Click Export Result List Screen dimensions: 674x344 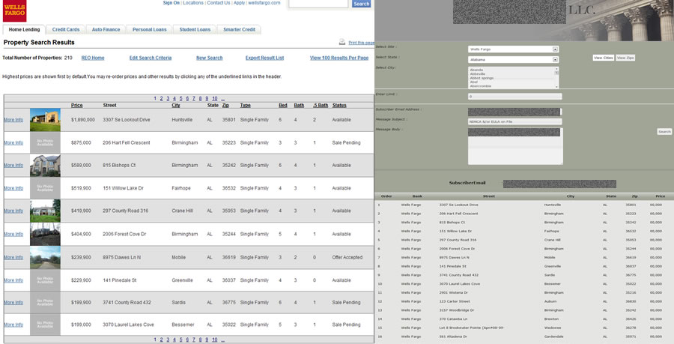point(264,58)
